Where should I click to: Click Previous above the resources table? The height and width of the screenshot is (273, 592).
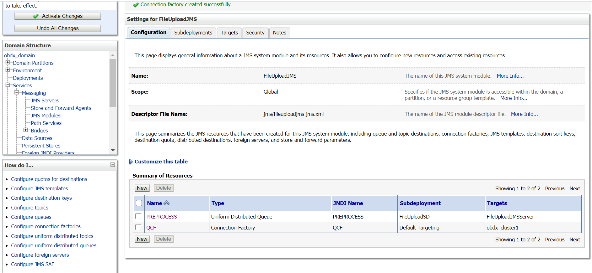pyautogui.click(x=555, y=188)
